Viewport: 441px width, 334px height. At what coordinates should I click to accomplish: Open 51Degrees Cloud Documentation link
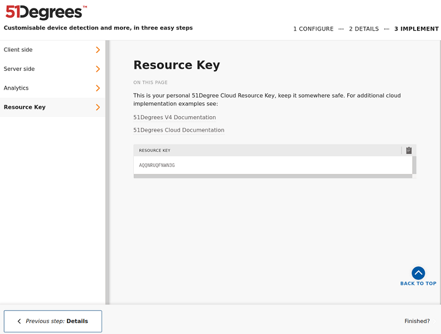pyautogui.click(x=178, y=130)
